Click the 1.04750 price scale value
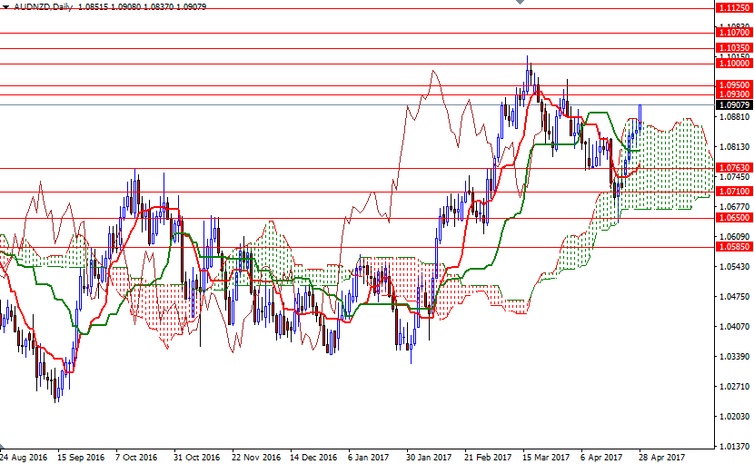Screen dimensions: 754x464 pos(734,297)
